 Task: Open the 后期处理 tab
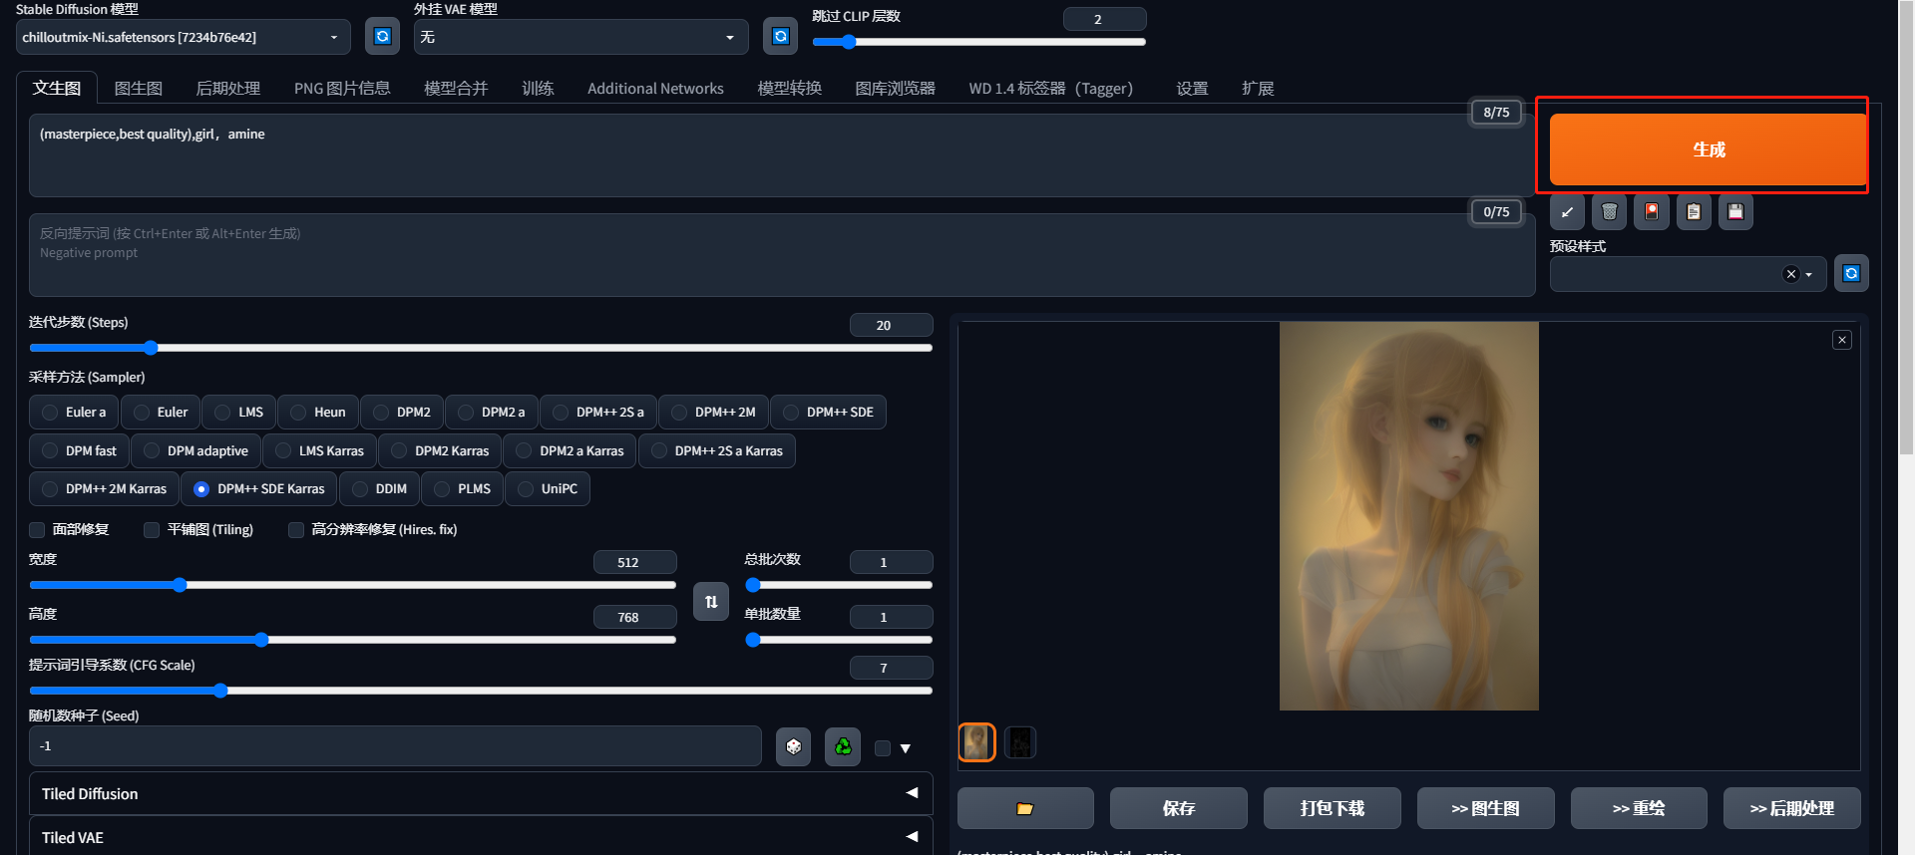click(228, 88)
